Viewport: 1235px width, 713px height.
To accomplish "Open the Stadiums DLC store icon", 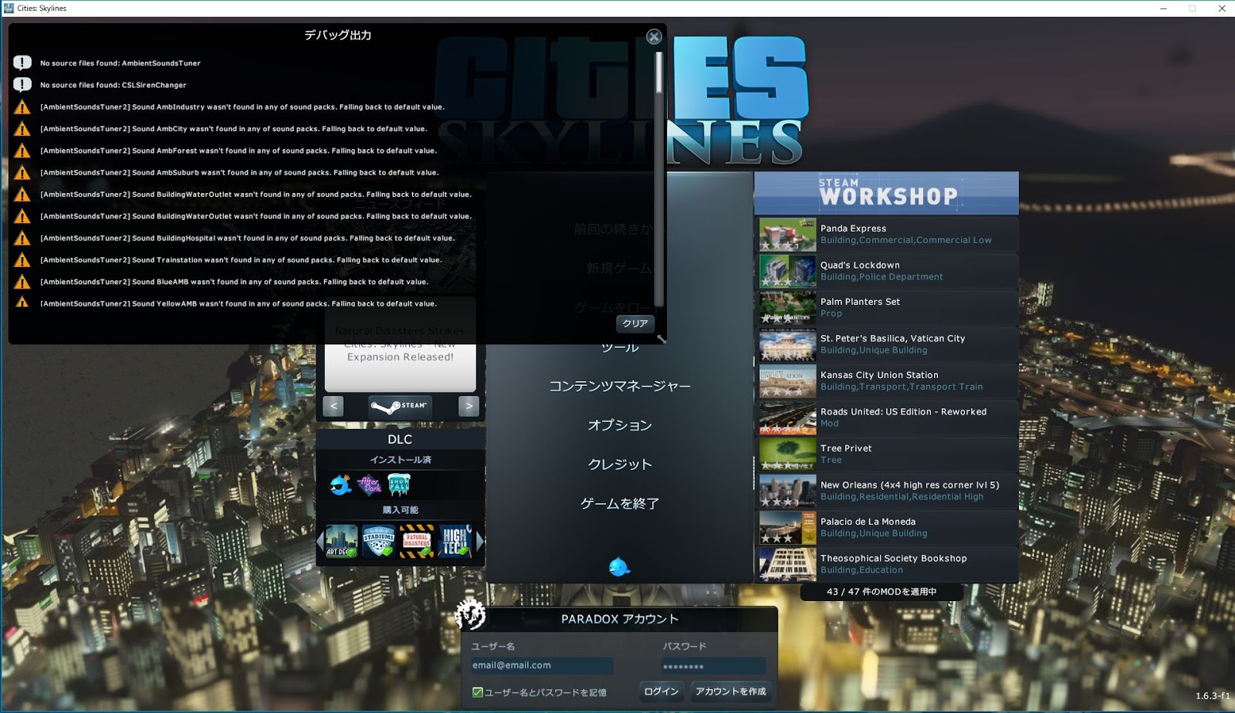I will click(x=379, y=541).
